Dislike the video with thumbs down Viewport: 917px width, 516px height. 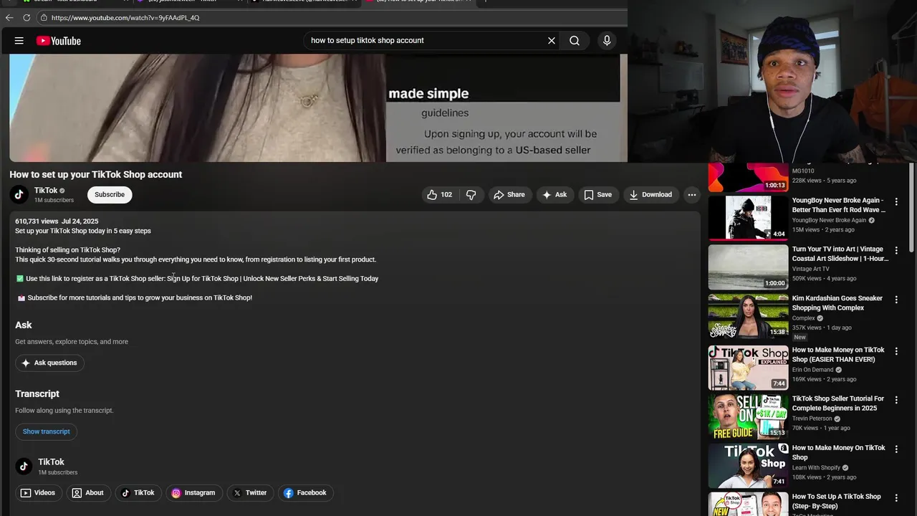(x=471, y=194)
